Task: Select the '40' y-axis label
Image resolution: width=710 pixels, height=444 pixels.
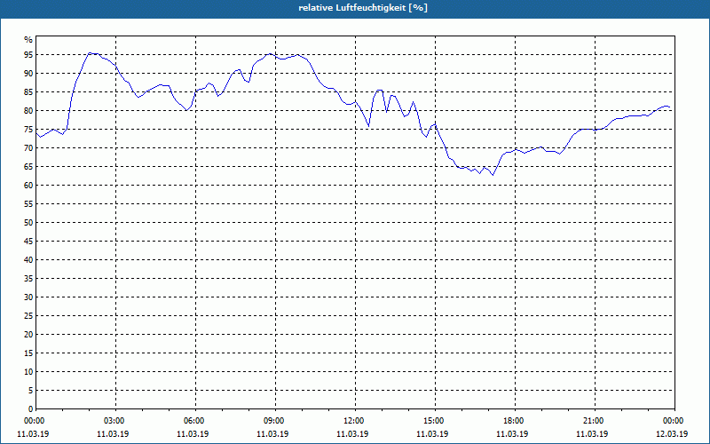Action: 28,260
